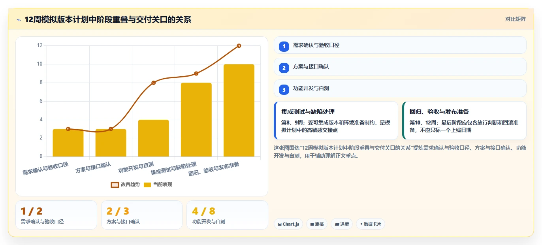Click the x-axis label 回归、验收与发布准备
Image resolution: width=542 pixels, height=245 pixels.
coord(214,169)
